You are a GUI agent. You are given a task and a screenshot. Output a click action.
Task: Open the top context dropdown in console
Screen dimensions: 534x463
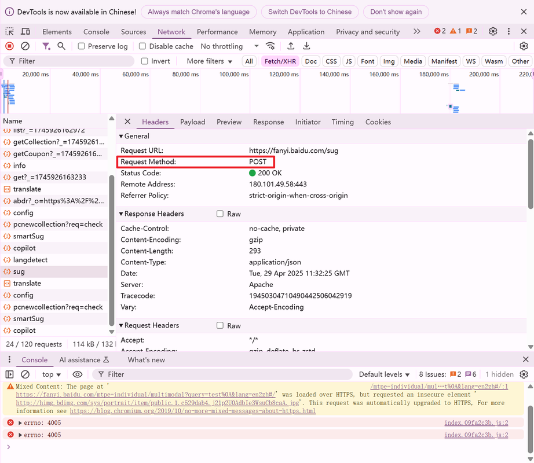point(52,374)
